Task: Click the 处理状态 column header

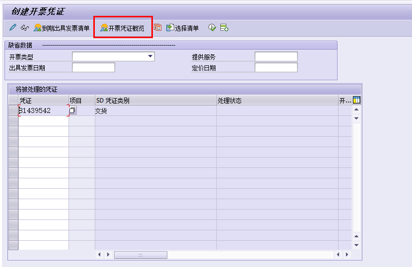Action: [x=277, y=101]
